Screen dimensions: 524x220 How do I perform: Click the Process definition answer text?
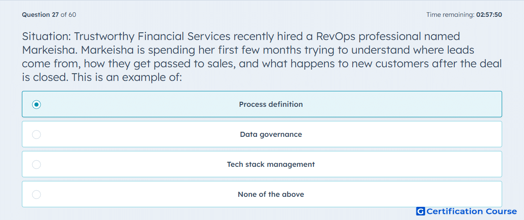[x=271, y=105]
